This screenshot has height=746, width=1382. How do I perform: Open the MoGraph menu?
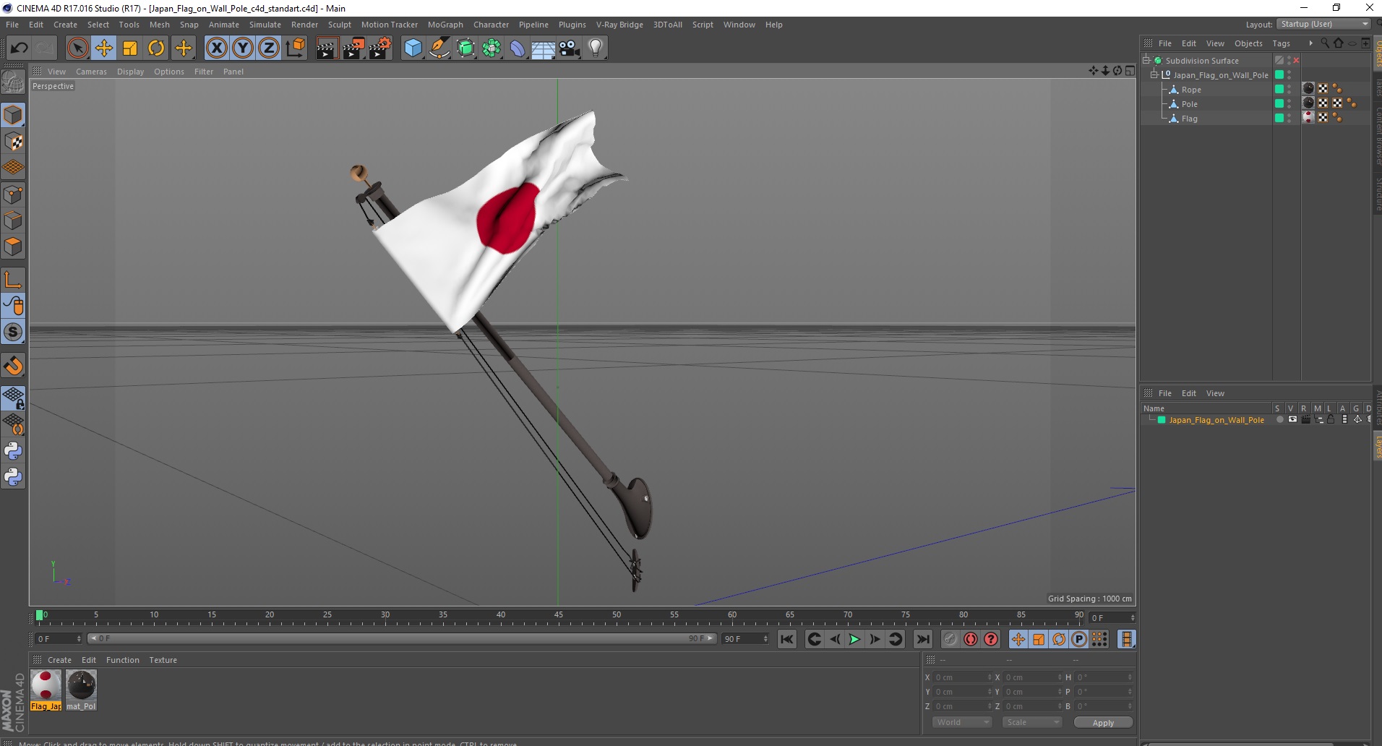pyautogui.click(x=445, y=25)
